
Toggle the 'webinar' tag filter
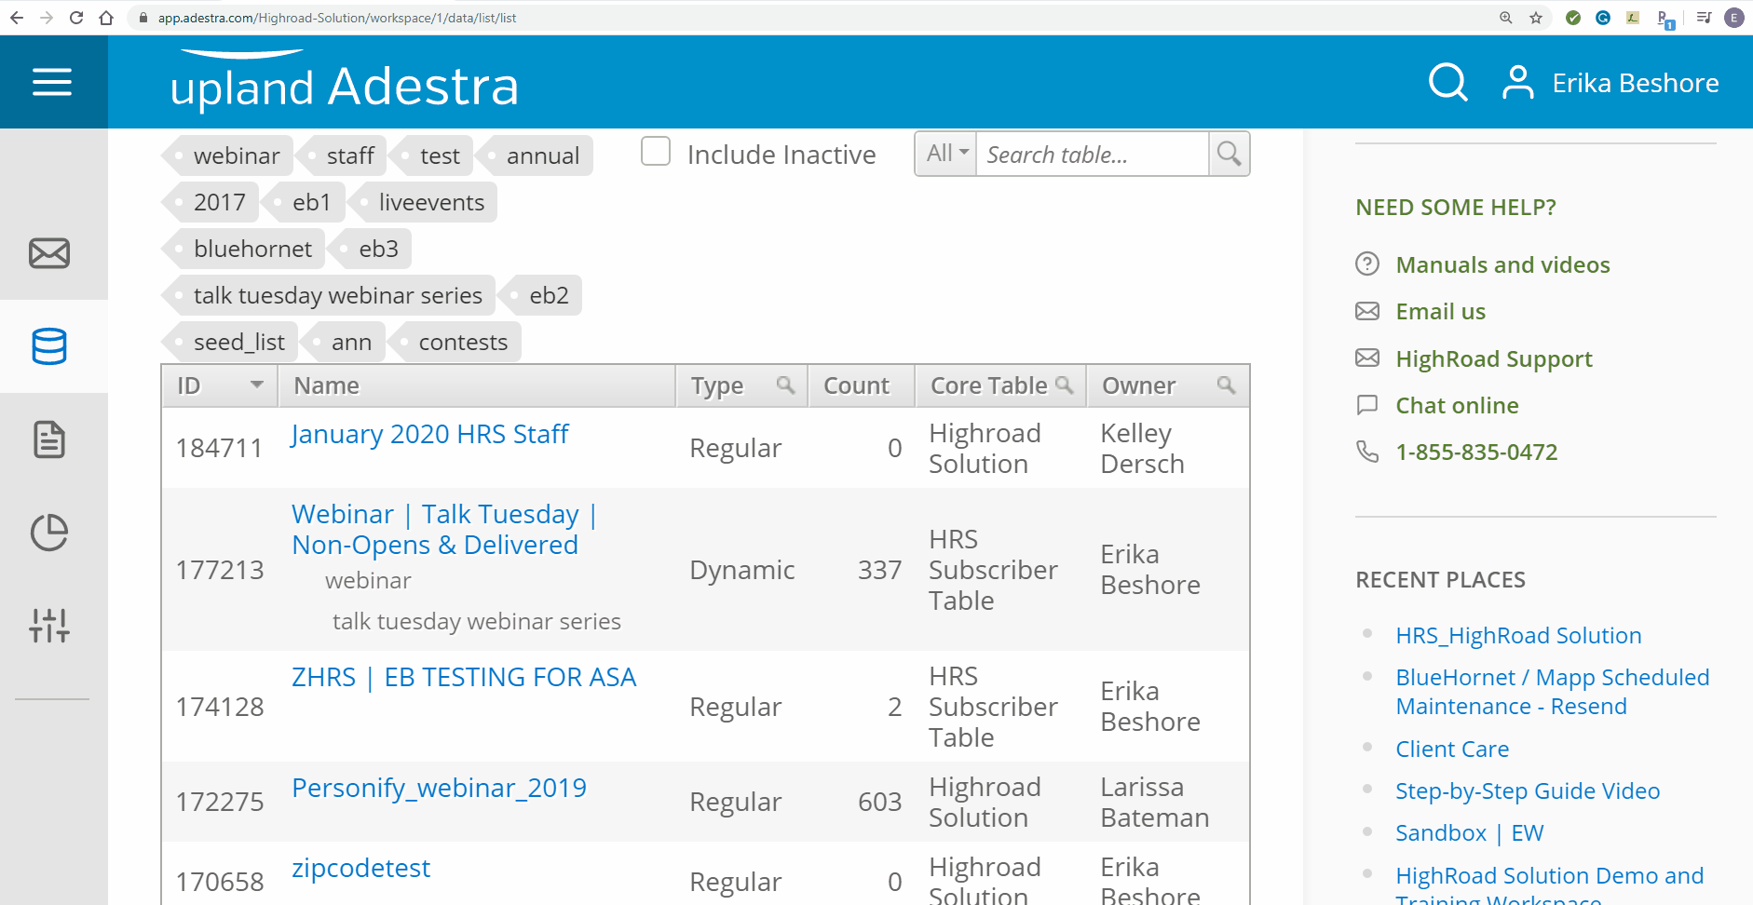coord(237,155)
